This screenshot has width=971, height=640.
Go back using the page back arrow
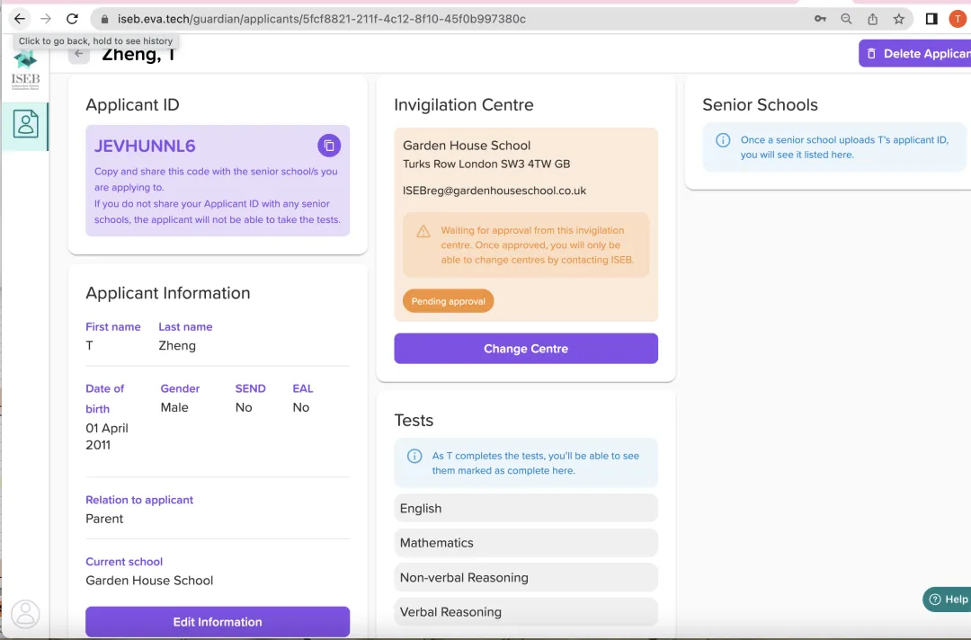coord(79,54)
